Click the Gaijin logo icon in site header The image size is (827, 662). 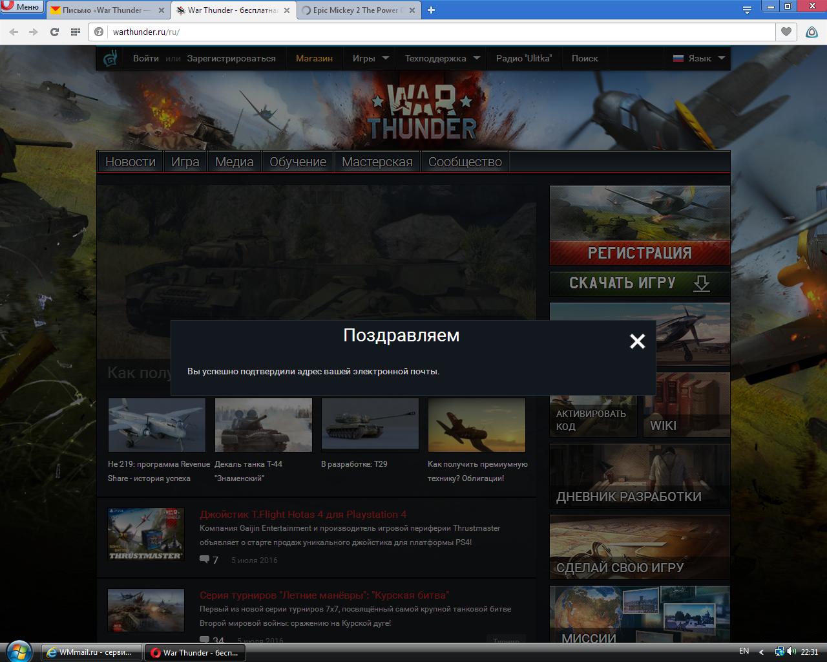point(110,58)
